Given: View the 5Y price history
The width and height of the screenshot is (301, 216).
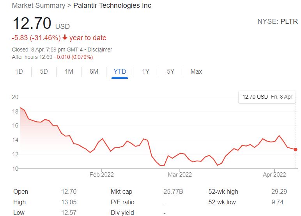Looking at the screenshot, I should coord(170,71).
